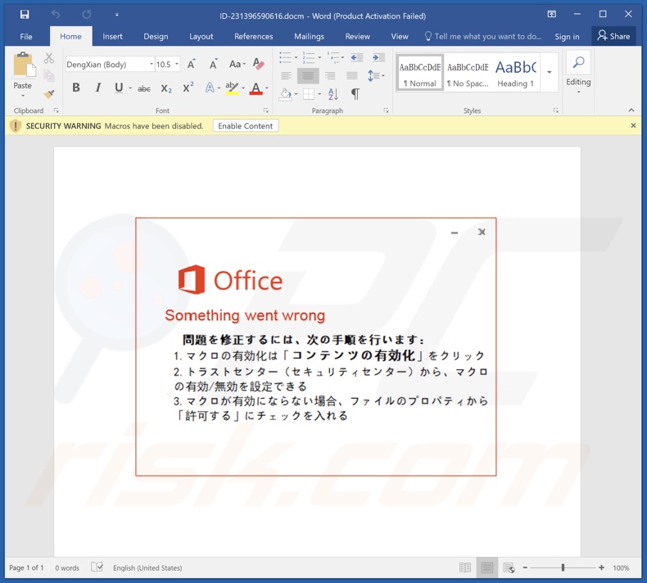647x583 pixels.
Task: Expand the Paste options arrow
Action: [23, 96]
